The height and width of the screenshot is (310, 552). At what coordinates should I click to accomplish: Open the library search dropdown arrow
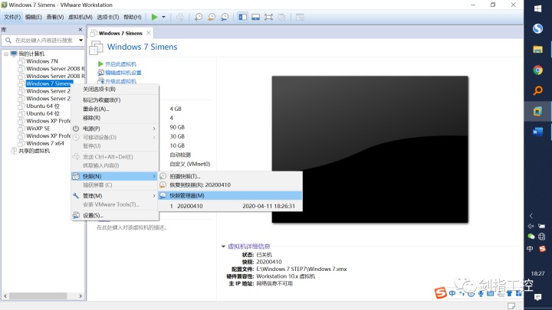[x=80, y=41]
